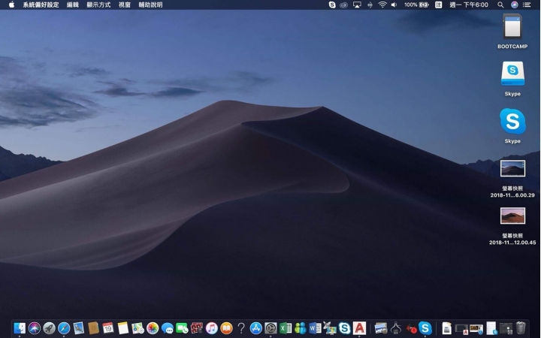Open the satellite dish Dock icon
The width and height of the screenshot is (541, 338).
click(330, 328)
